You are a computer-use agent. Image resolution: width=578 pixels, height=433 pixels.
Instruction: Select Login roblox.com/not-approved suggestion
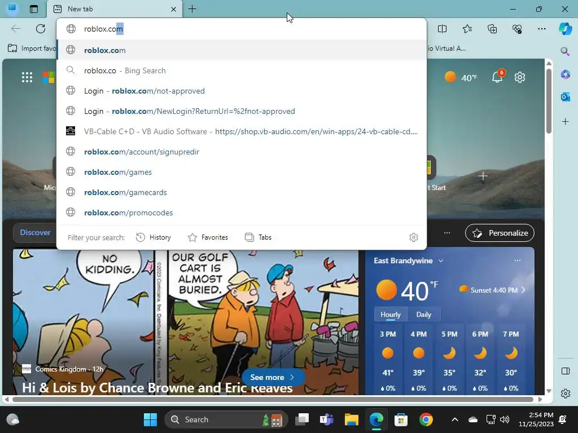tap(242, 91)
